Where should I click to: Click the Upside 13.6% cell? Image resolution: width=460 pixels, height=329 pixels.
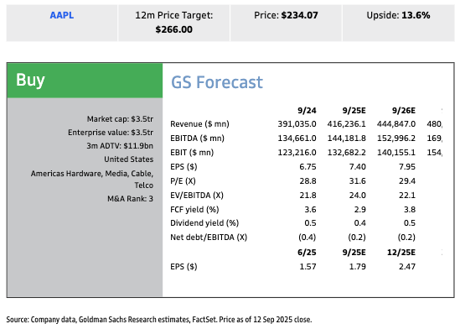[398, 23]
